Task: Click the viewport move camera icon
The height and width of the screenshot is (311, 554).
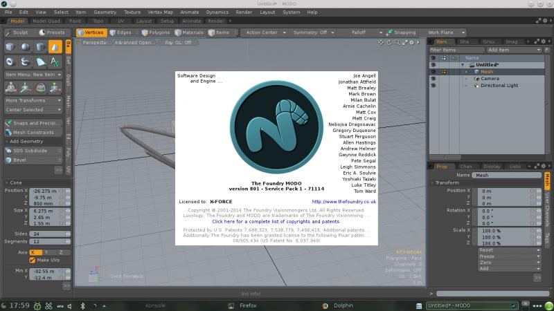Action: [x=381, y=42]
